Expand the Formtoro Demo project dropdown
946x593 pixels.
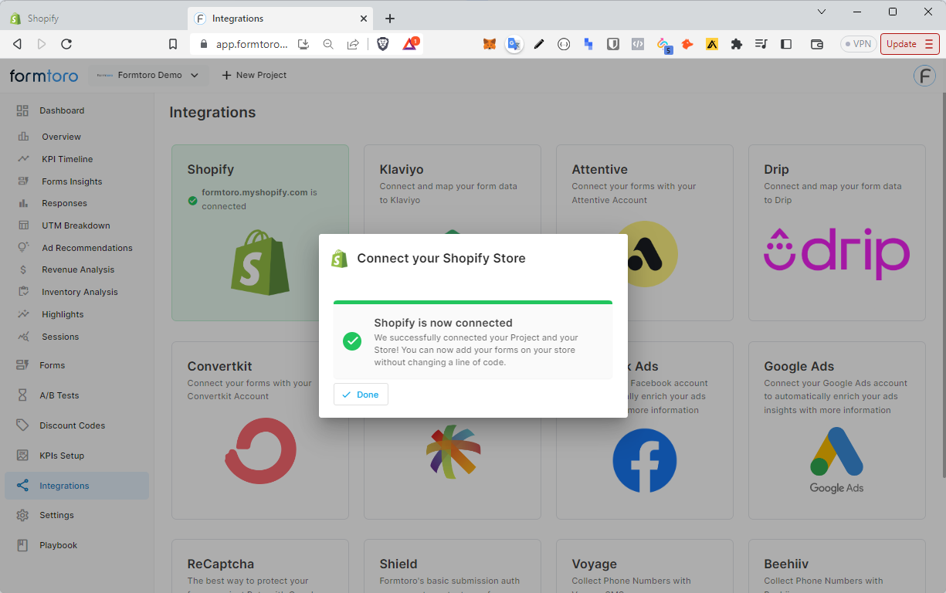click(147, 75)
